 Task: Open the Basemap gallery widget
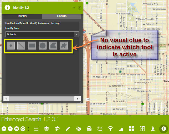pos(132,129)
